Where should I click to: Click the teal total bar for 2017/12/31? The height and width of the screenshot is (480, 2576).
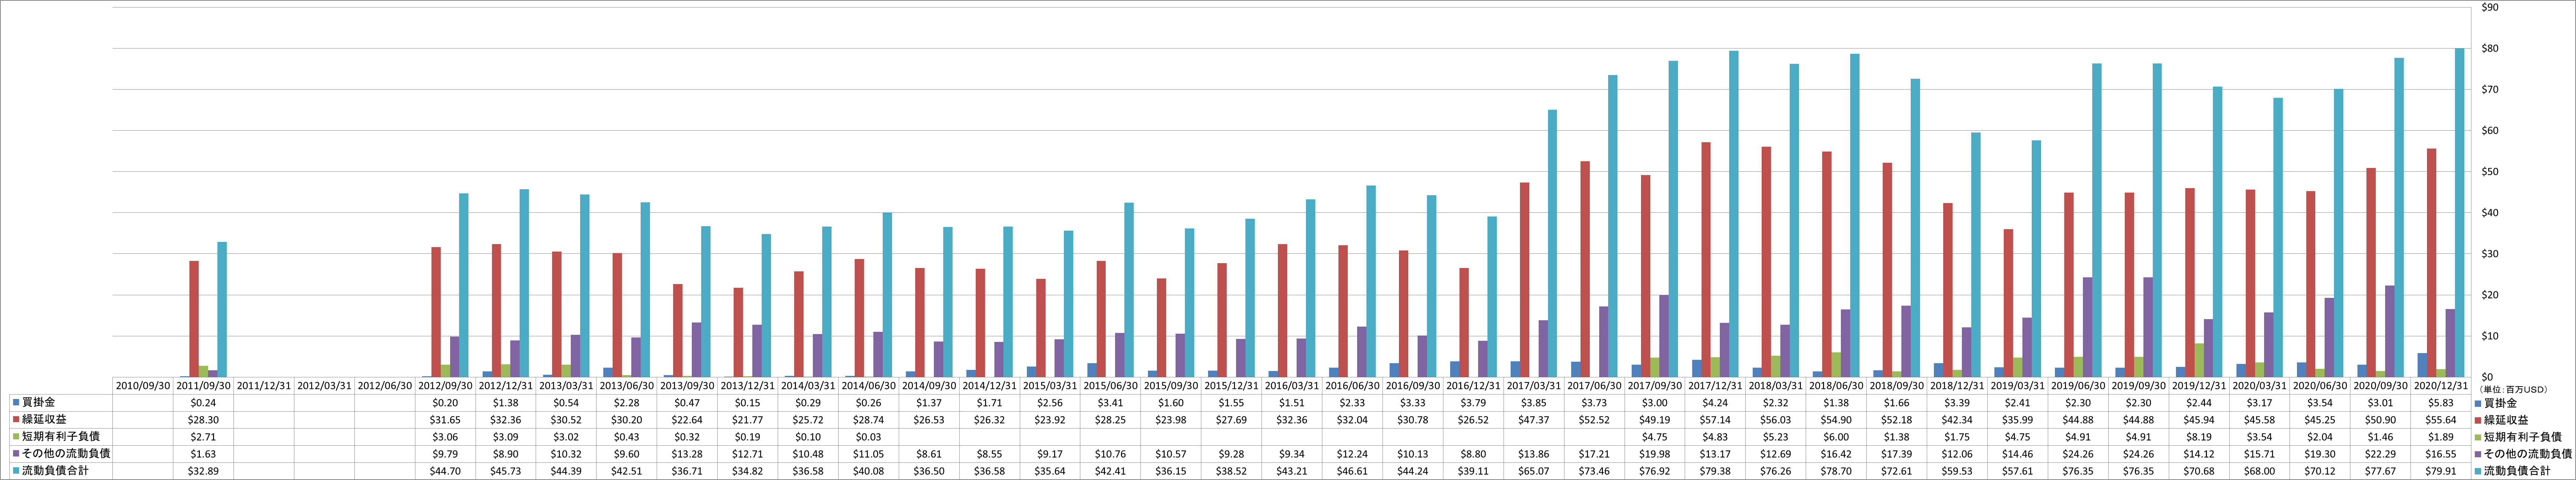click(1734, 214)
